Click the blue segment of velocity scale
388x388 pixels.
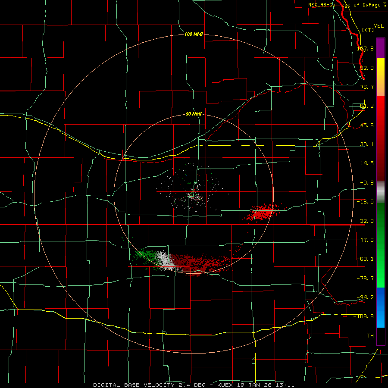[x=381, y=307]
